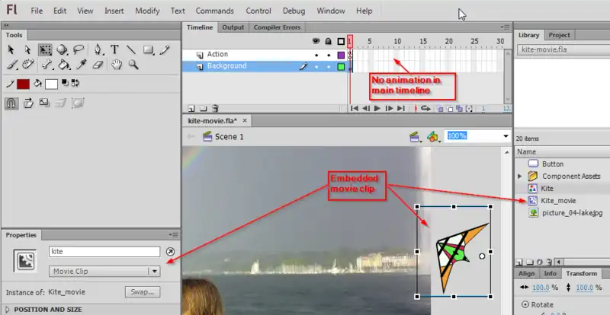The image size is (610, 315).
Task: Select the Text tool in Tools panel
Action: [114, 49]
